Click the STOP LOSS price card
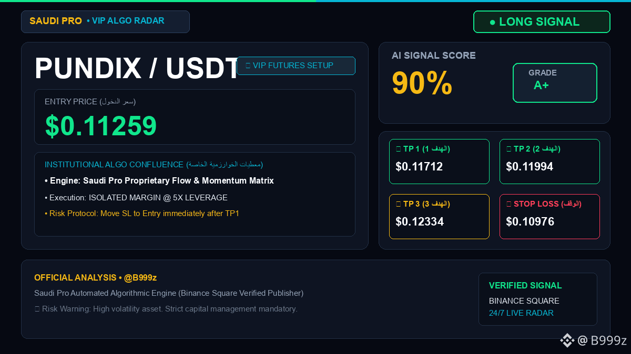This screenshot has width=631, height=354. tap(549, 217)
